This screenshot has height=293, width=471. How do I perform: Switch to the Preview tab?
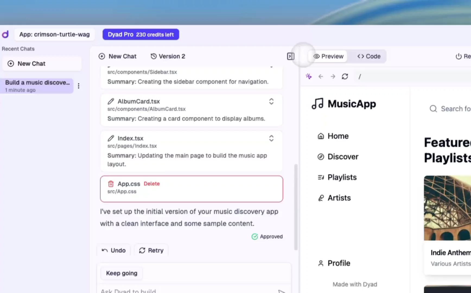pyautogui.click(x=329, y=56)
